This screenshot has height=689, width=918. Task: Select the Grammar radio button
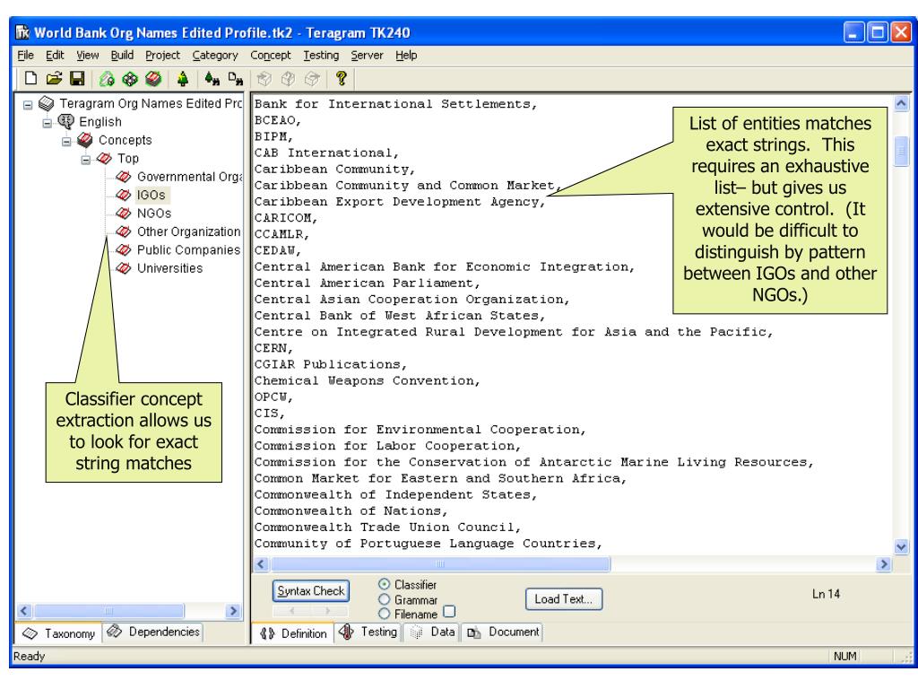click(x=384, y=599)
